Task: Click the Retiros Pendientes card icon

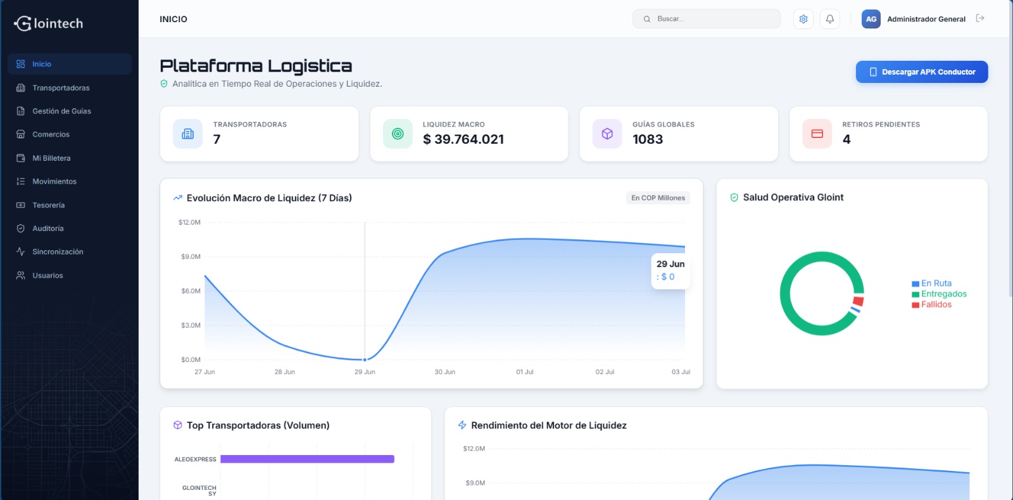Action: pos(817,134)
